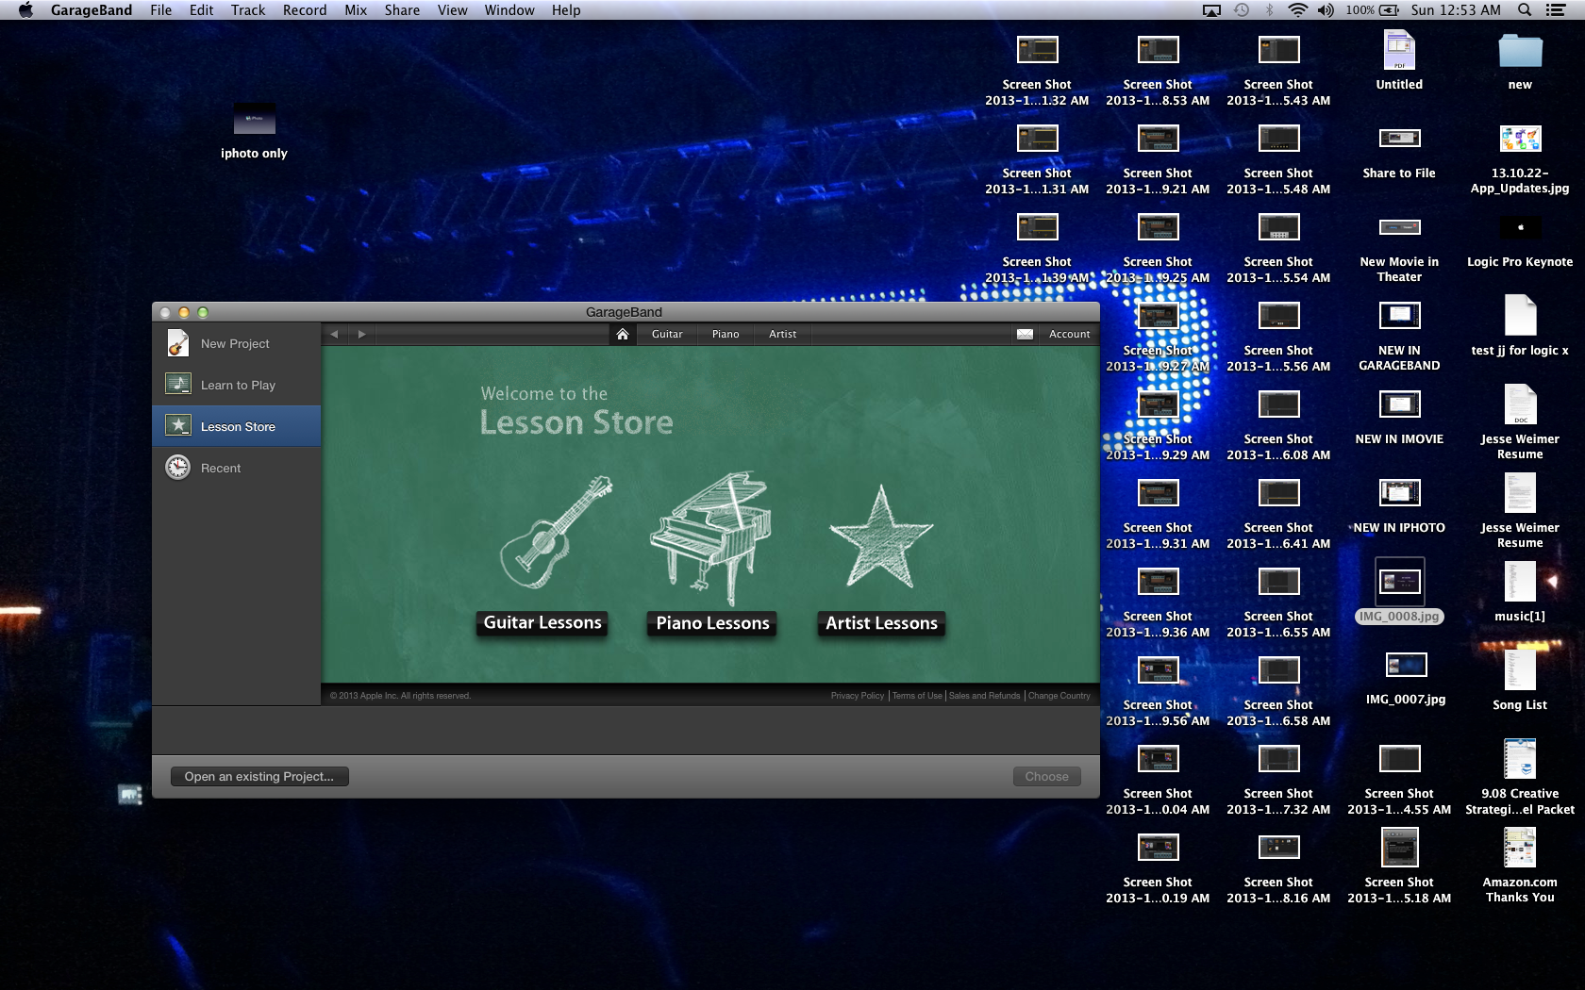Click the back arrow in Lesson Store
The width and height of the screenshot is (1585, 990).
(x=334, y=334)
